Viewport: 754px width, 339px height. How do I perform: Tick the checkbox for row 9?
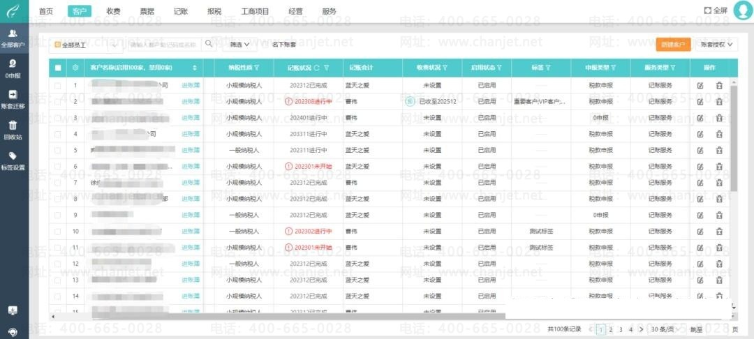point(58,215)
